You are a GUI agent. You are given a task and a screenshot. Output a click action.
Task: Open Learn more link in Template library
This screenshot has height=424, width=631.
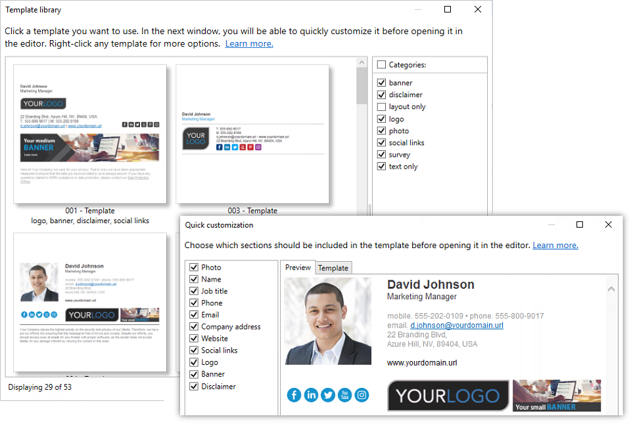(x=249, y=44)
